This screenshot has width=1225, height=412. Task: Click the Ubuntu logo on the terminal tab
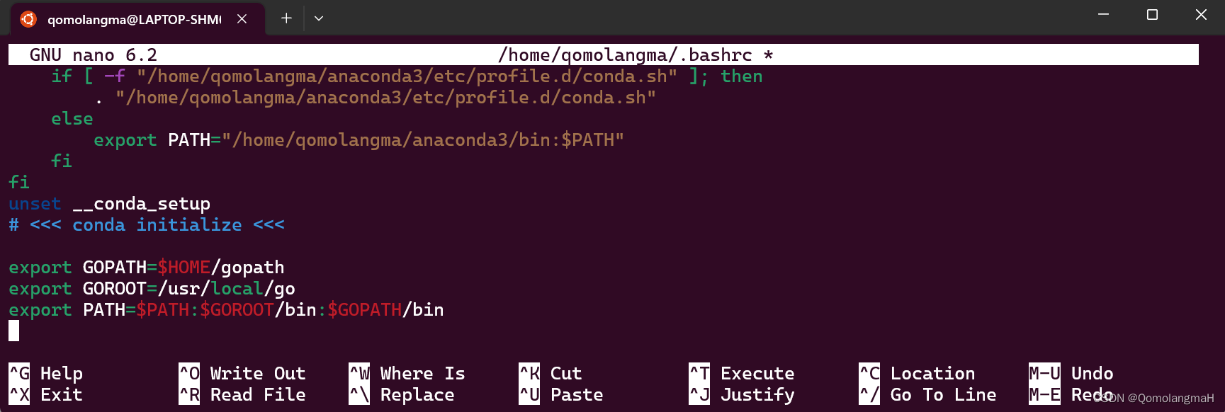[27, 18]
